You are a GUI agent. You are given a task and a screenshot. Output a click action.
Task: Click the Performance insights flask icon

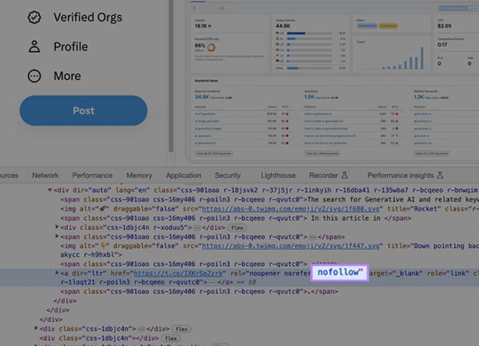439,175
